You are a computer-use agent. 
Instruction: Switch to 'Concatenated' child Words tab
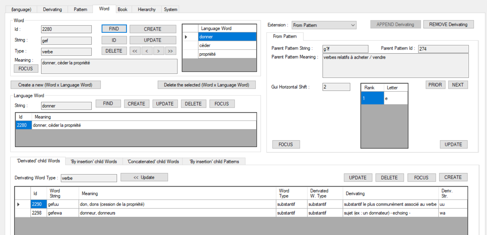[153, 161]
